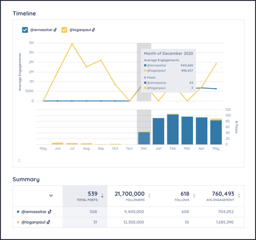
Task: Select the @loganpaul label in chart legend
Action: pyautogui.click(x=80, y=30)
